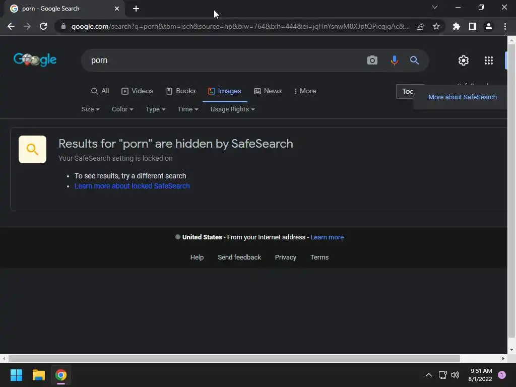Image resolution: width=516 pixels, height=387 pixels.
Task: Click the browser back arrow
Action: tap(11, 26)
